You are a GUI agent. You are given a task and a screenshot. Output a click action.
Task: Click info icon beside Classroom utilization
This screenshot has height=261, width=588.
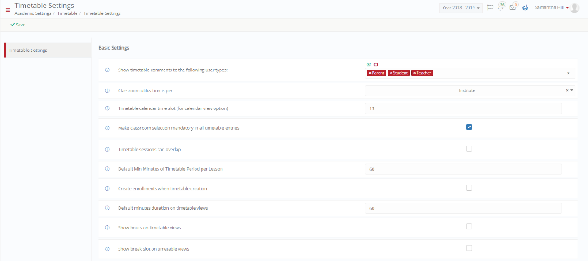coord(107,90)
